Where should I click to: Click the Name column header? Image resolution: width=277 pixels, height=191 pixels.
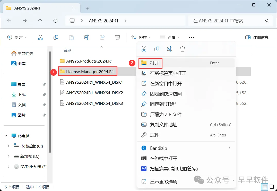(x=67, y=50)
